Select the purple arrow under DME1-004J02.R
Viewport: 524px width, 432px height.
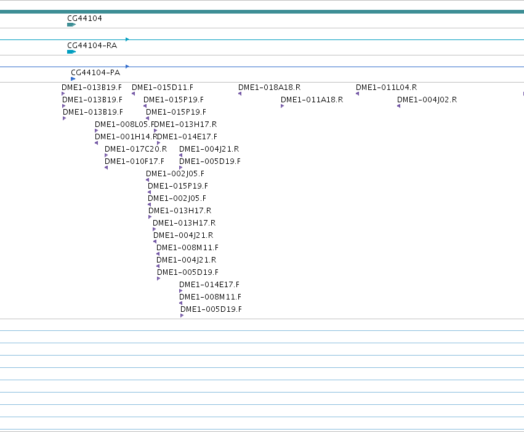point(398,106)
